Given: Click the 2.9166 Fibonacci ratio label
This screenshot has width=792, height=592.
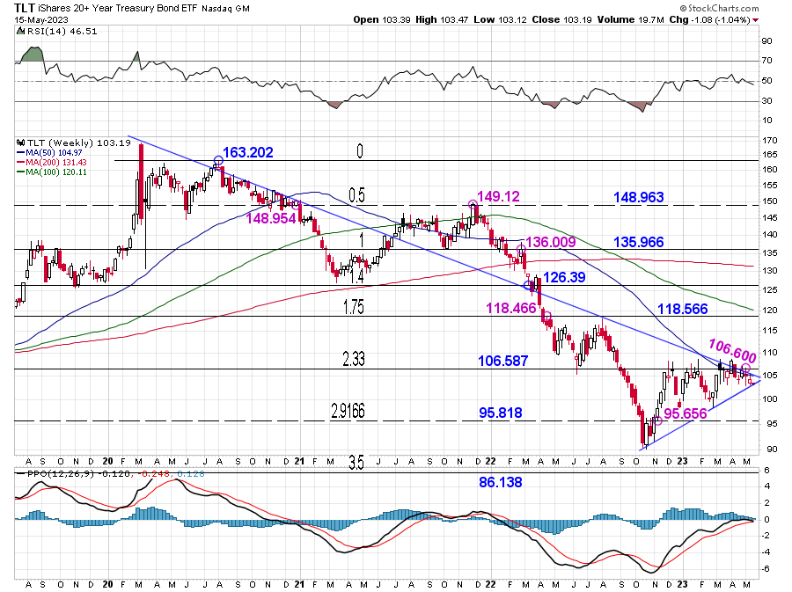Looking at the screenshot, I should 348,411.
